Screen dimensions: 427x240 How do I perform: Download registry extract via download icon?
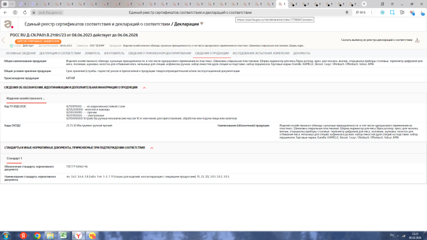pos(417,40)
